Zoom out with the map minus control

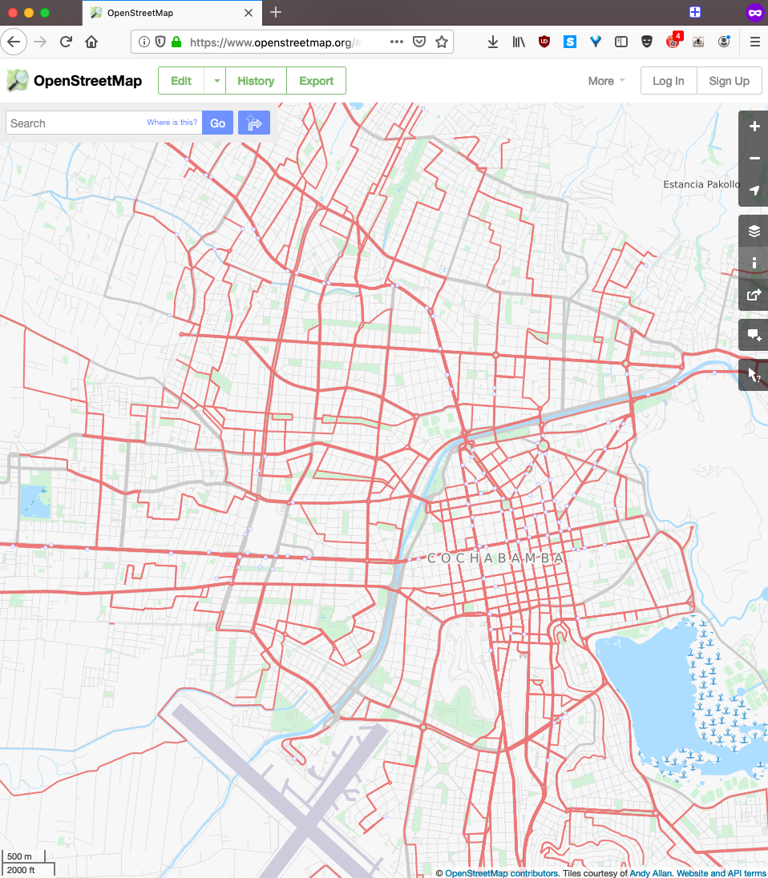click(x=754, y=159)
